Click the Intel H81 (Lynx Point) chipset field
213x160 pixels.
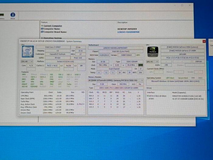pos(121,52)
